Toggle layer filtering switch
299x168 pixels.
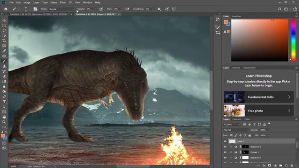coord(269,124)
